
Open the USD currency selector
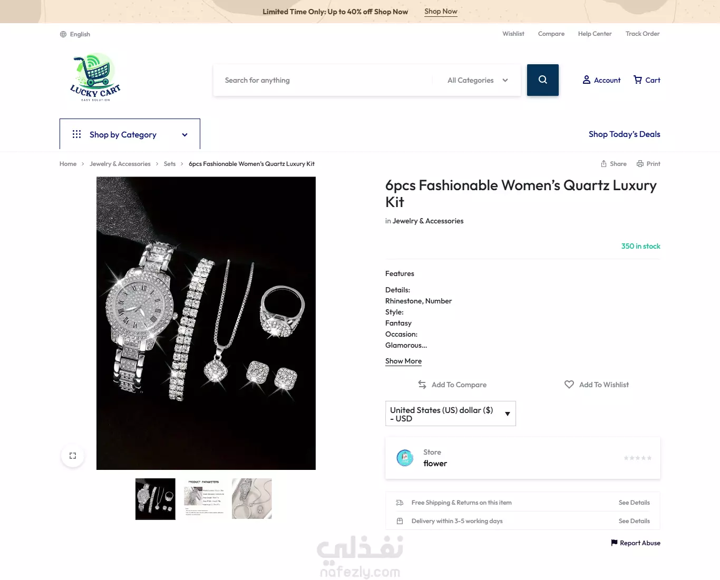(x=451, y=414)
